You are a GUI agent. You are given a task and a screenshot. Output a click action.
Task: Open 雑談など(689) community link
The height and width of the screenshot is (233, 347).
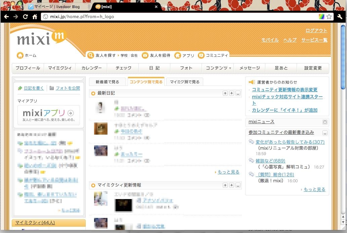click(271, 161)
